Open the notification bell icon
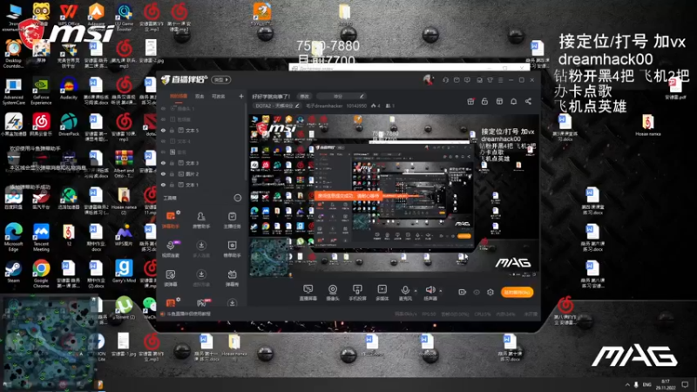The image size is (697, 392). [513, 101]
